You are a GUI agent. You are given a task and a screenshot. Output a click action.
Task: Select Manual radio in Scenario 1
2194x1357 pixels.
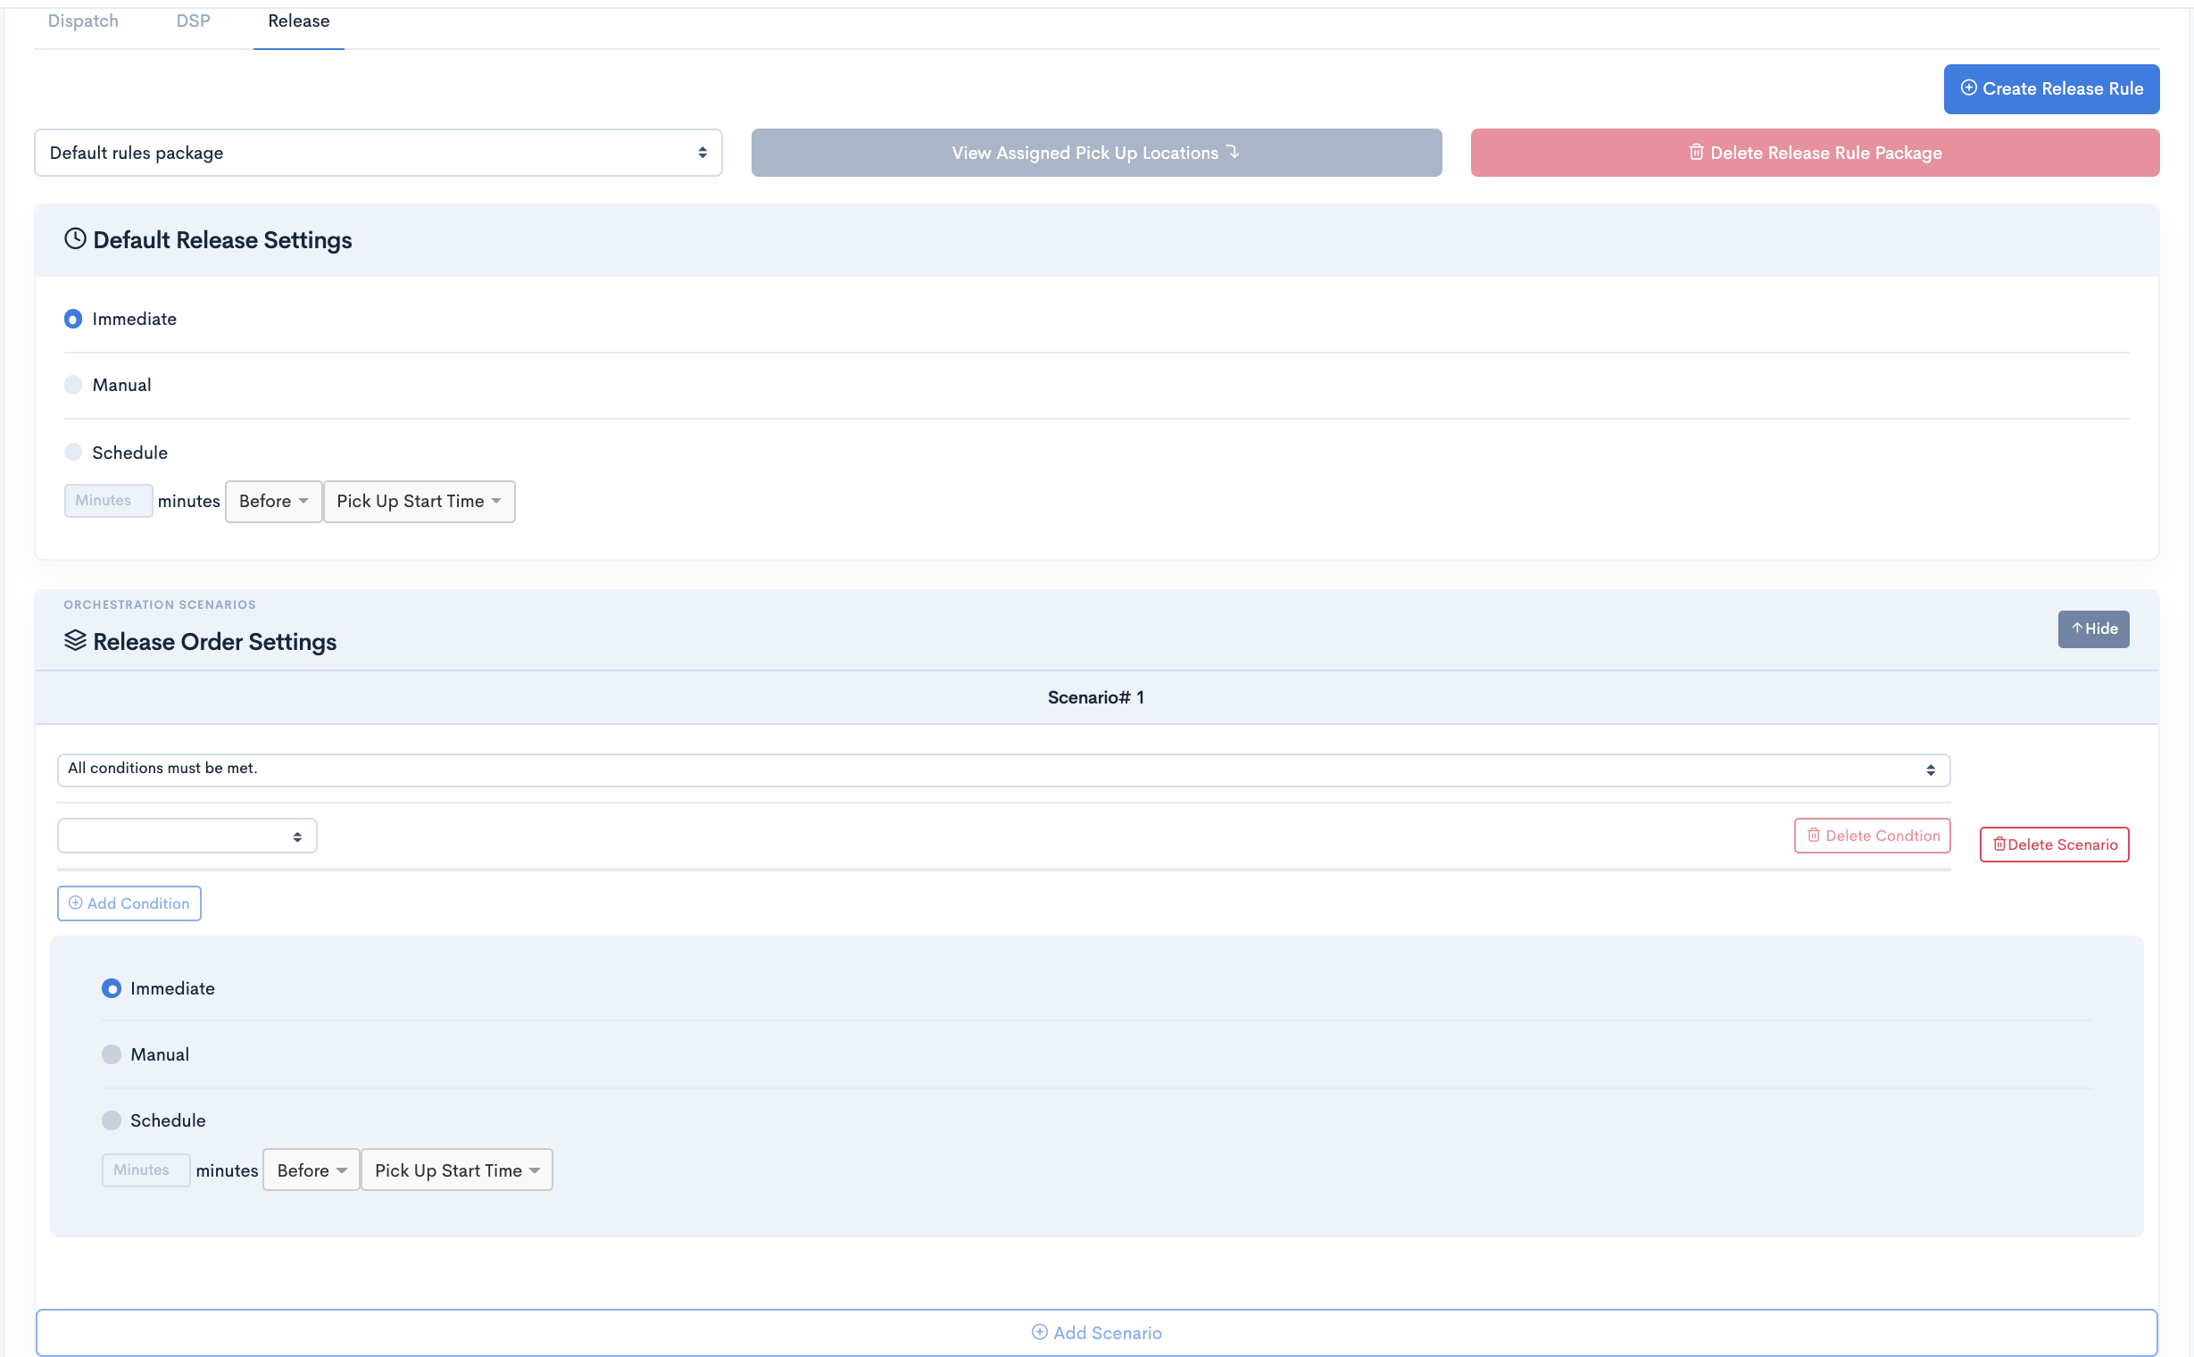point(112,1054)
